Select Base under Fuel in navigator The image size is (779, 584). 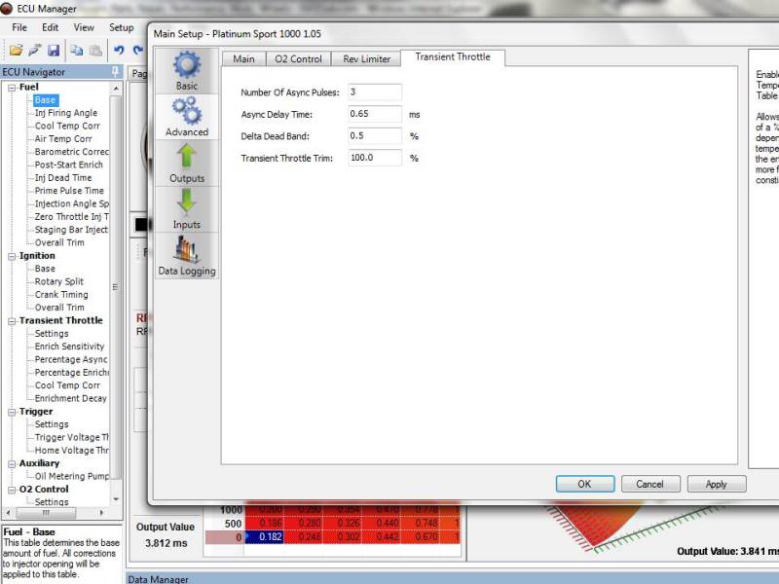pyautogui.click(x=45, y=100)
